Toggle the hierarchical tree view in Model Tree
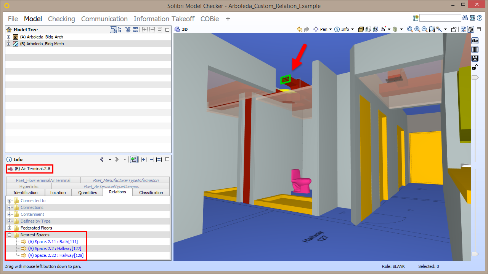The width and height of the screenshot is (488, 274). (x=119, y=29)
